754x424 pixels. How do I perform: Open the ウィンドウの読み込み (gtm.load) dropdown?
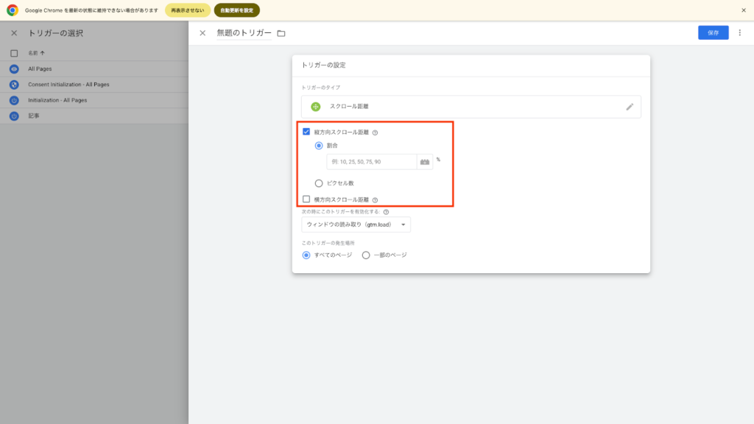tap(356, 225)
